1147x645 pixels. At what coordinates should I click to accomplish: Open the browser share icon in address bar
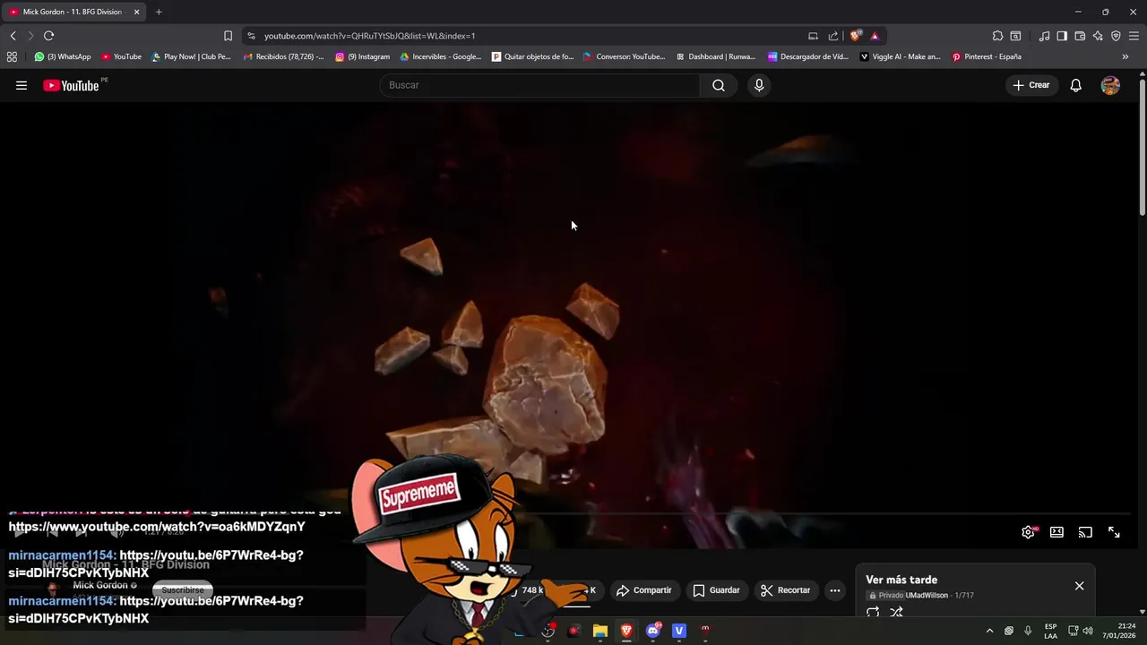[x=833, y=36]
